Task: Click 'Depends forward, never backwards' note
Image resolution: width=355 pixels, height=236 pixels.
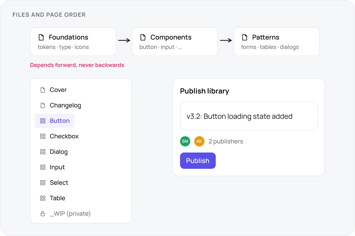Action: click(x=77, y=65)
